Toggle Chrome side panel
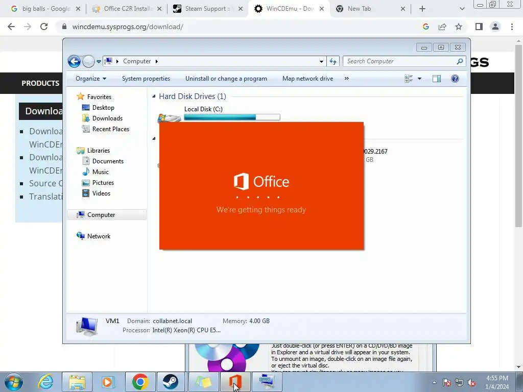The width and height of the screenshot is (523, 392). 479,27
